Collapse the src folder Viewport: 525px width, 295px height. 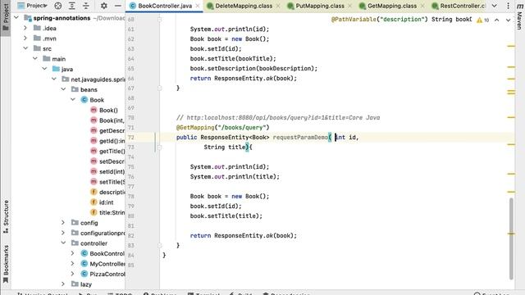[25, 48]
